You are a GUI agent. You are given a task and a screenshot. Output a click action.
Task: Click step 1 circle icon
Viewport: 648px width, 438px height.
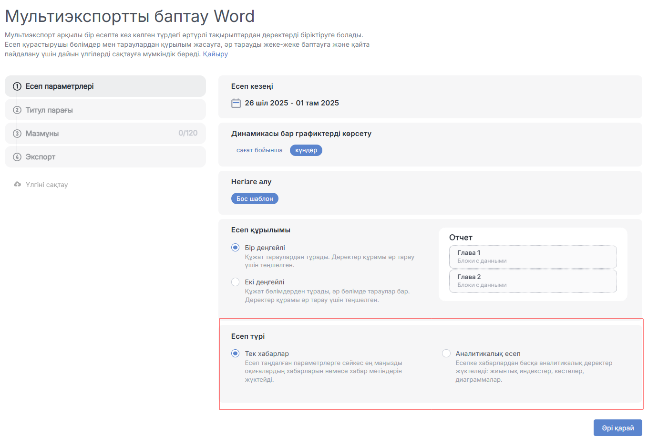(17, 86)
